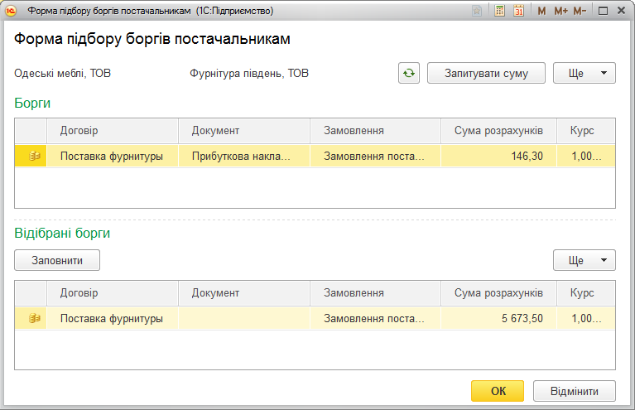Image resolution: width=635 pixels, height=410 pixels.
Task: Click the Борги section heading
Action: tap(32, 103)
